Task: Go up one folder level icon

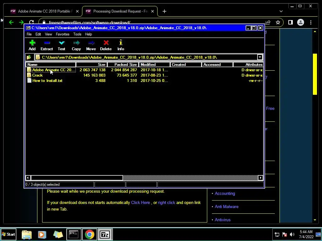Action: [x=29, y=57]
